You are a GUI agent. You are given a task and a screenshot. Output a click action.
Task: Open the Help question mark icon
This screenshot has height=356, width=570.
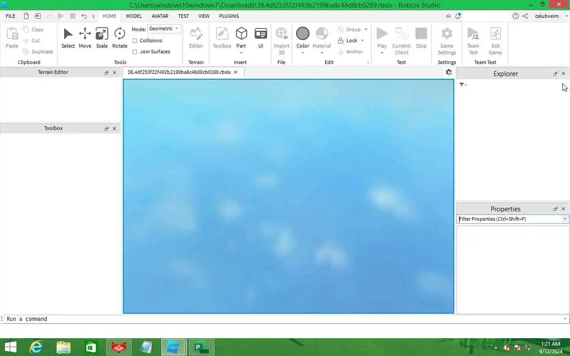point(515,16)
